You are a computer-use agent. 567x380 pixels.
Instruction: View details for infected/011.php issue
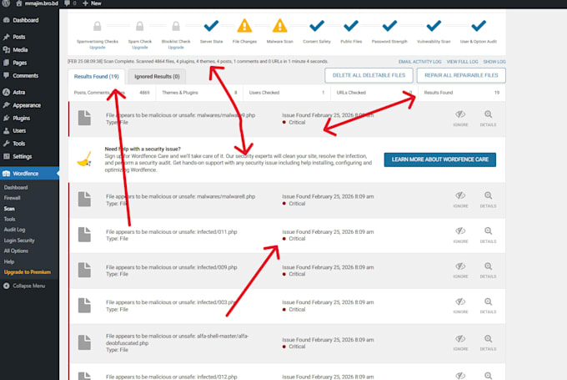(488, 236)
